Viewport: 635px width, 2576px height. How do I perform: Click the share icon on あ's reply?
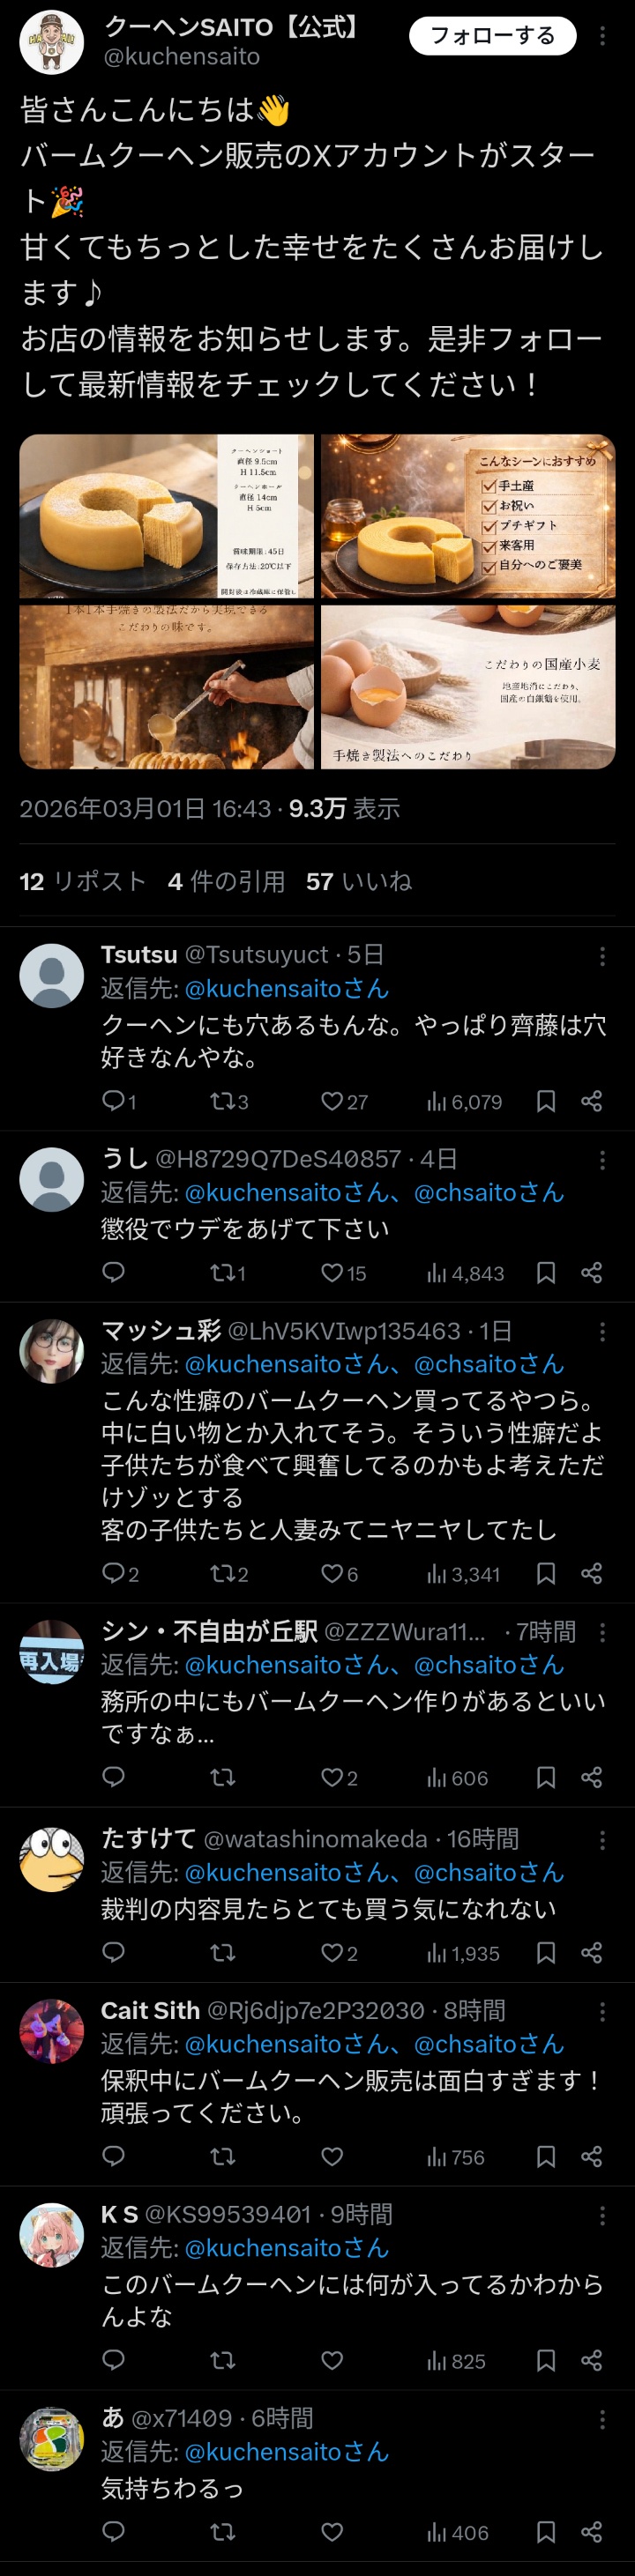point(591,2531)
